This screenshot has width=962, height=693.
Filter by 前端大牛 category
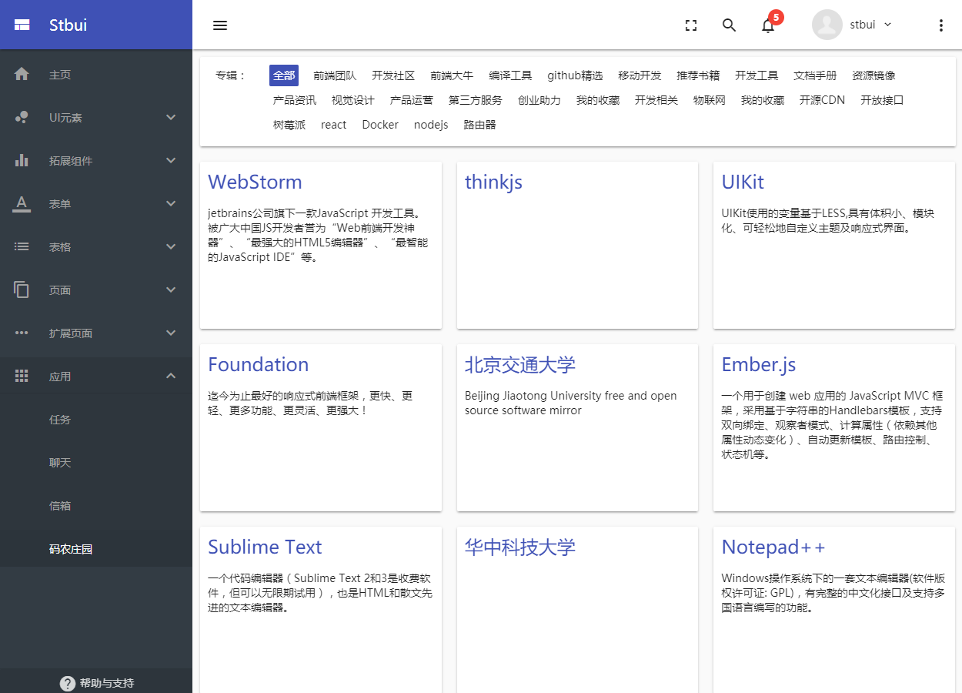[452, 75]
